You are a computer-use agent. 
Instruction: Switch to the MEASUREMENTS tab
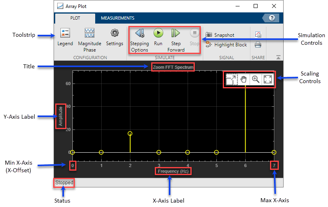(118, 18)
